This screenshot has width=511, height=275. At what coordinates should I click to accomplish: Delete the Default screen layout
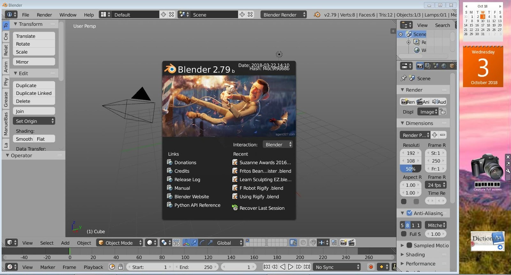(x=172, y=15)
